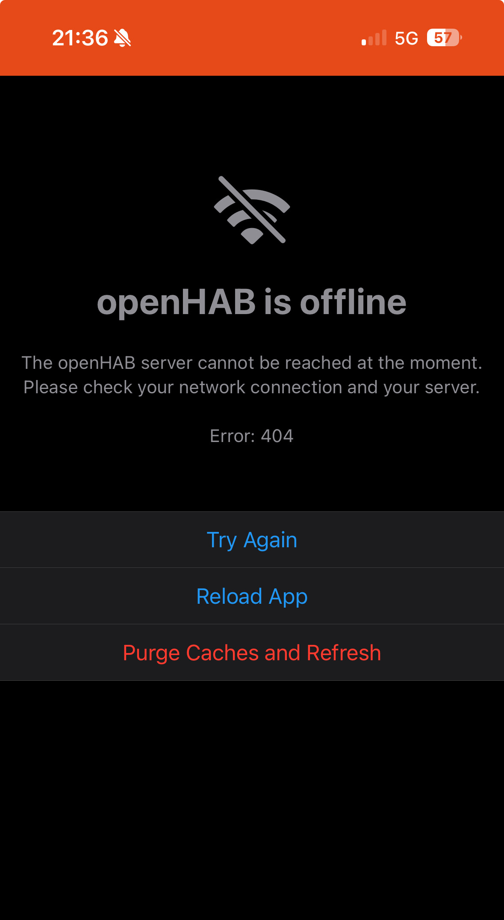Tap the middle of the orange status bar
This screenshot has width=504, height=920.
pos(252,38)
